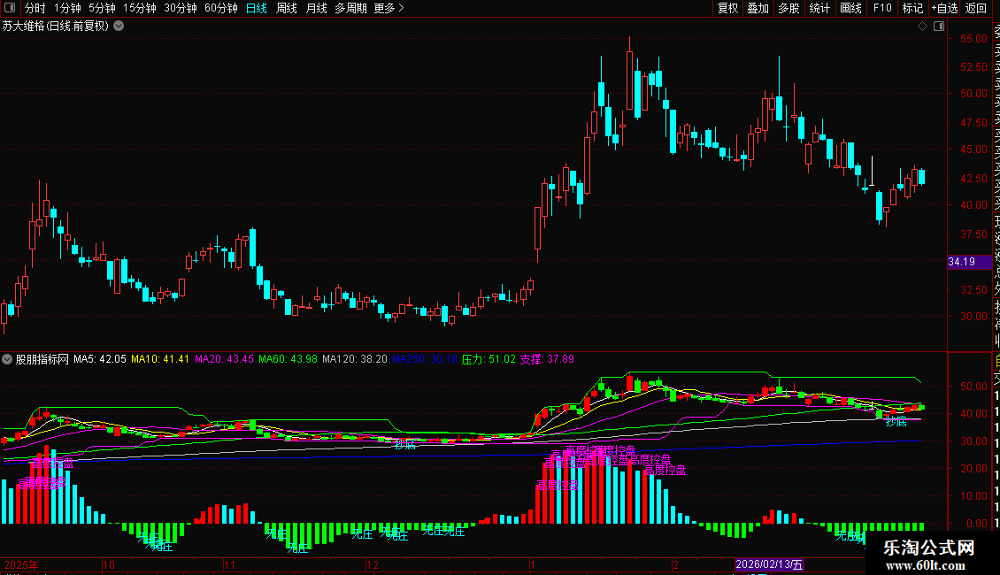Select the 1分钟 period
Screen dimensions: 1000x575
point(67,8)
